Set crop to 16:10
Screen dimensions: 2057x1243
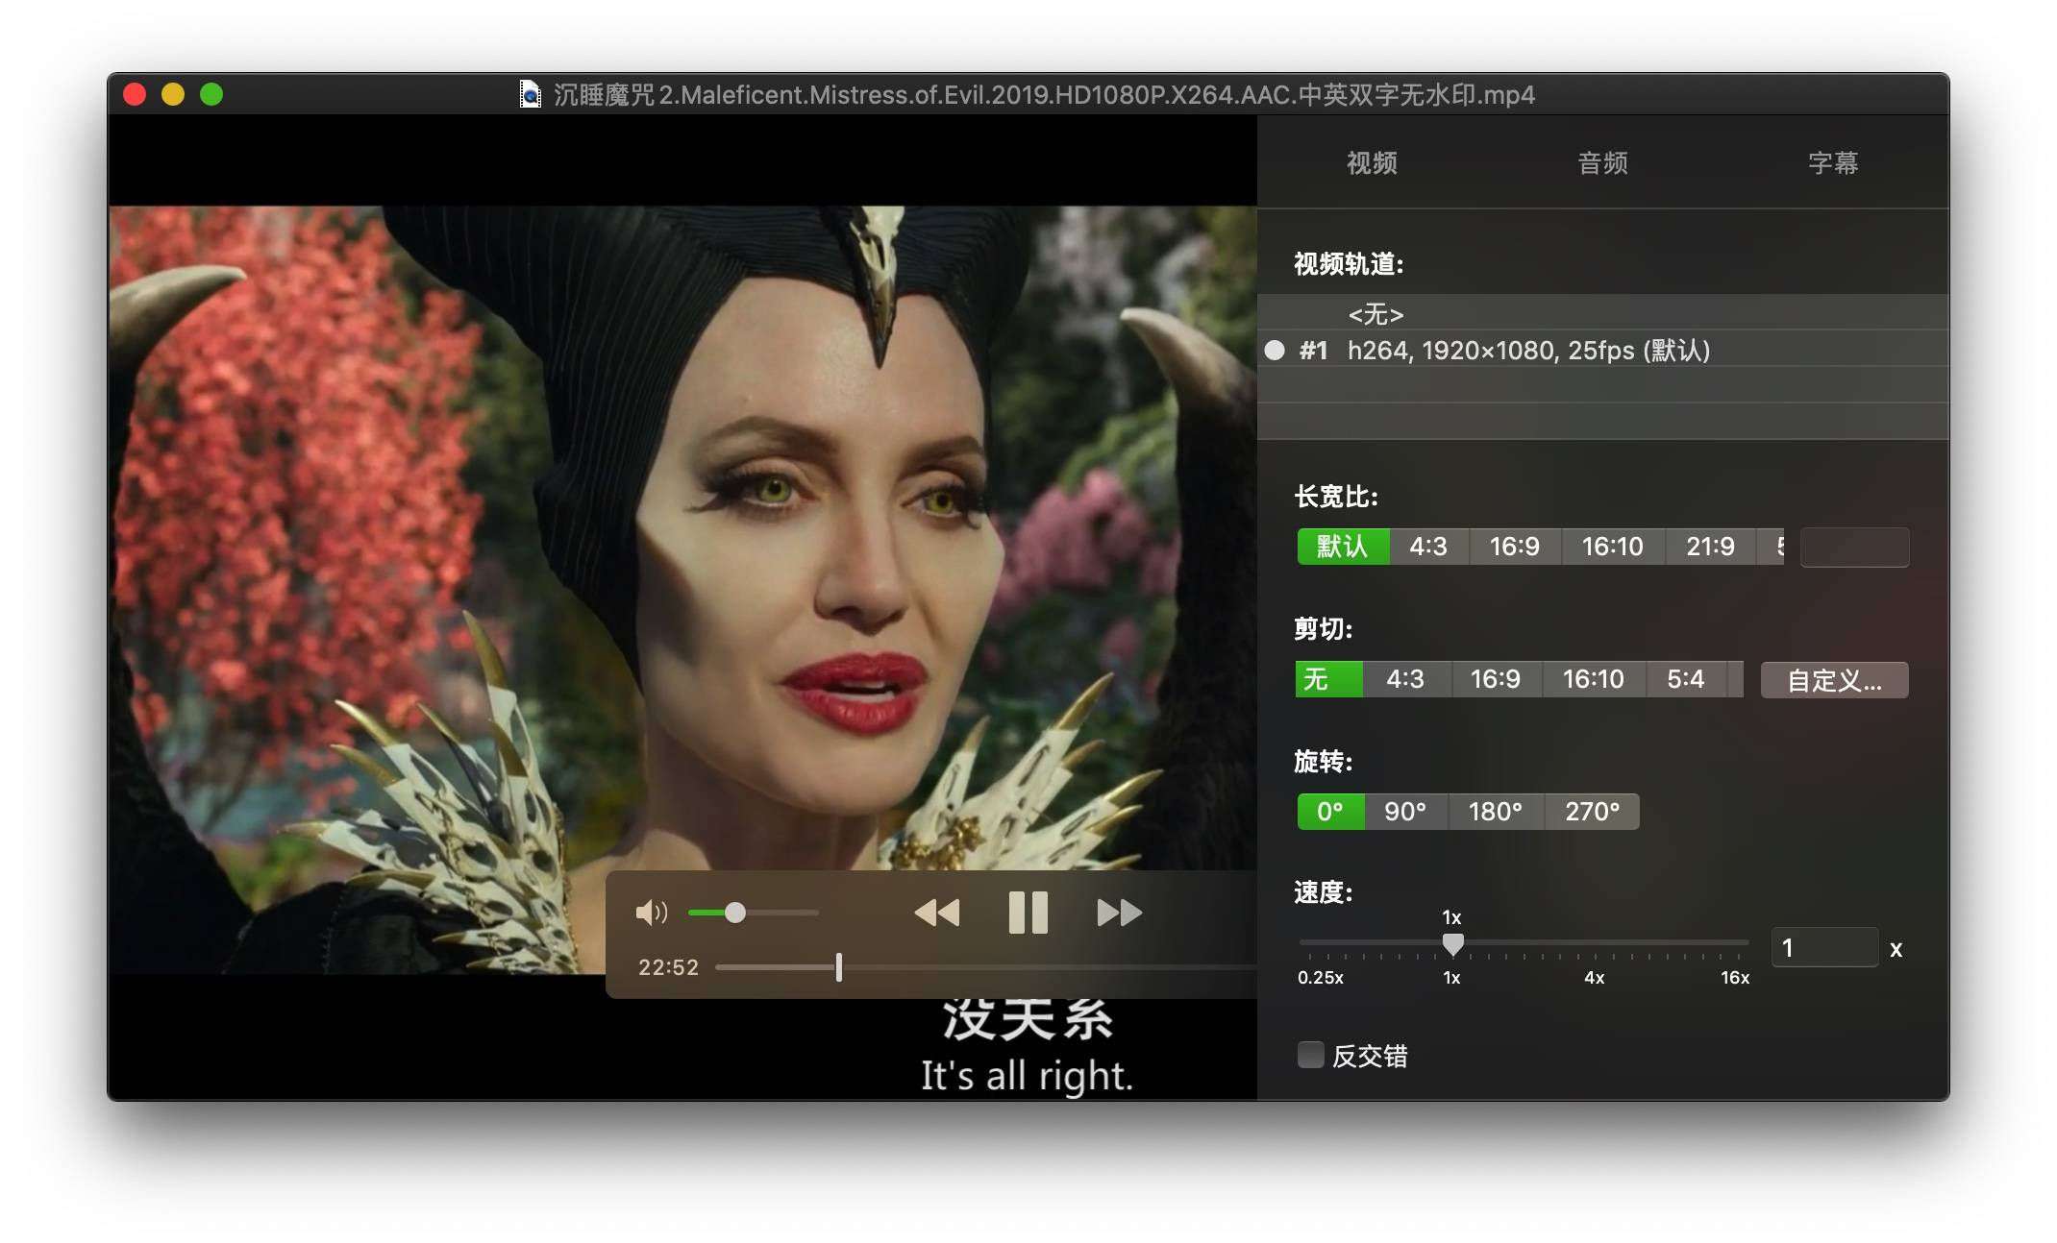[x=1594, y=679]
